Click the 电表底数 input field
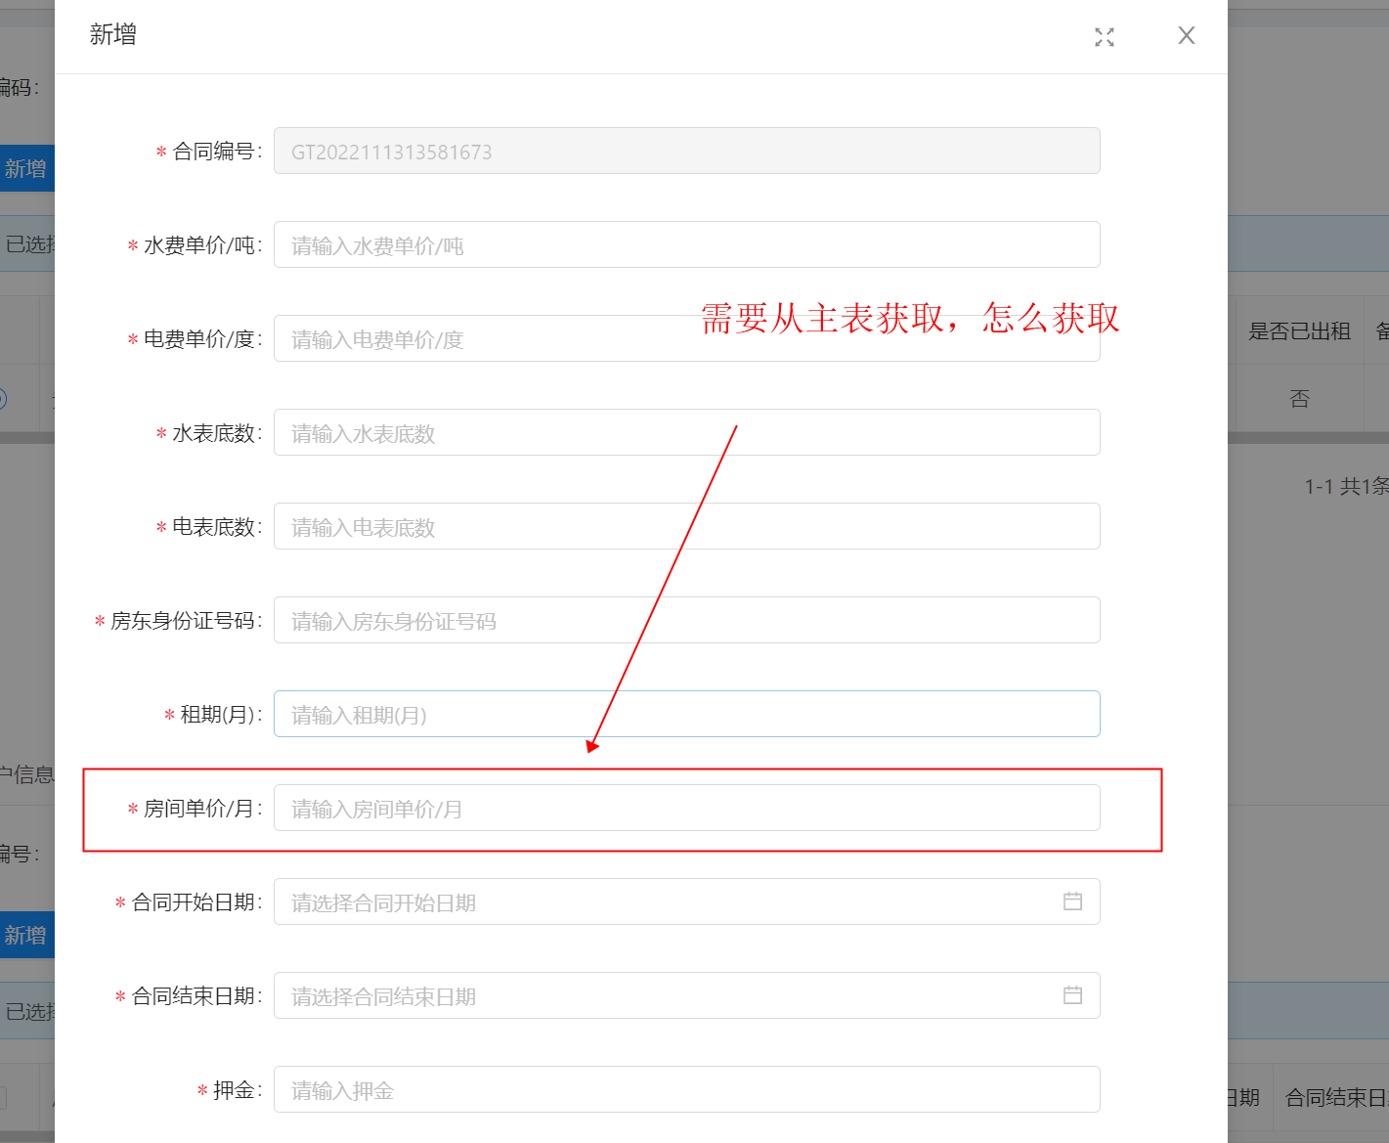The image size is (1389, 1143). point(686,526)
